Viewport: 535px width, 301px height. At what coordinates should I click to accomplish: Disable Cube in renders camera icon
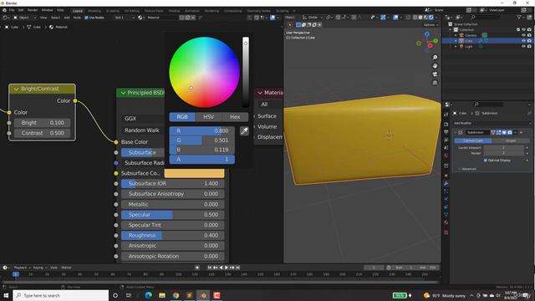[x=529, y=41]
